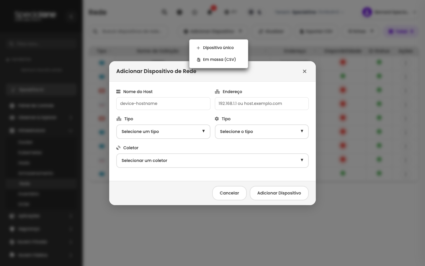Select the Dipositivo único menu entry
The height and width of the screenshot is (266, 425).
pyautogui.click(x=219, y=48)
